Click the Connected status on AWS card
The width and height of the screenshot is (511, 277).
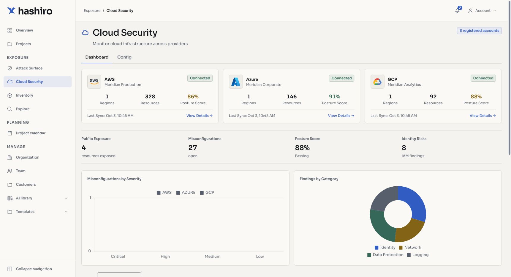point(200,78)
